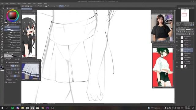Click the New document icon in command bar

tap(26, 6)
